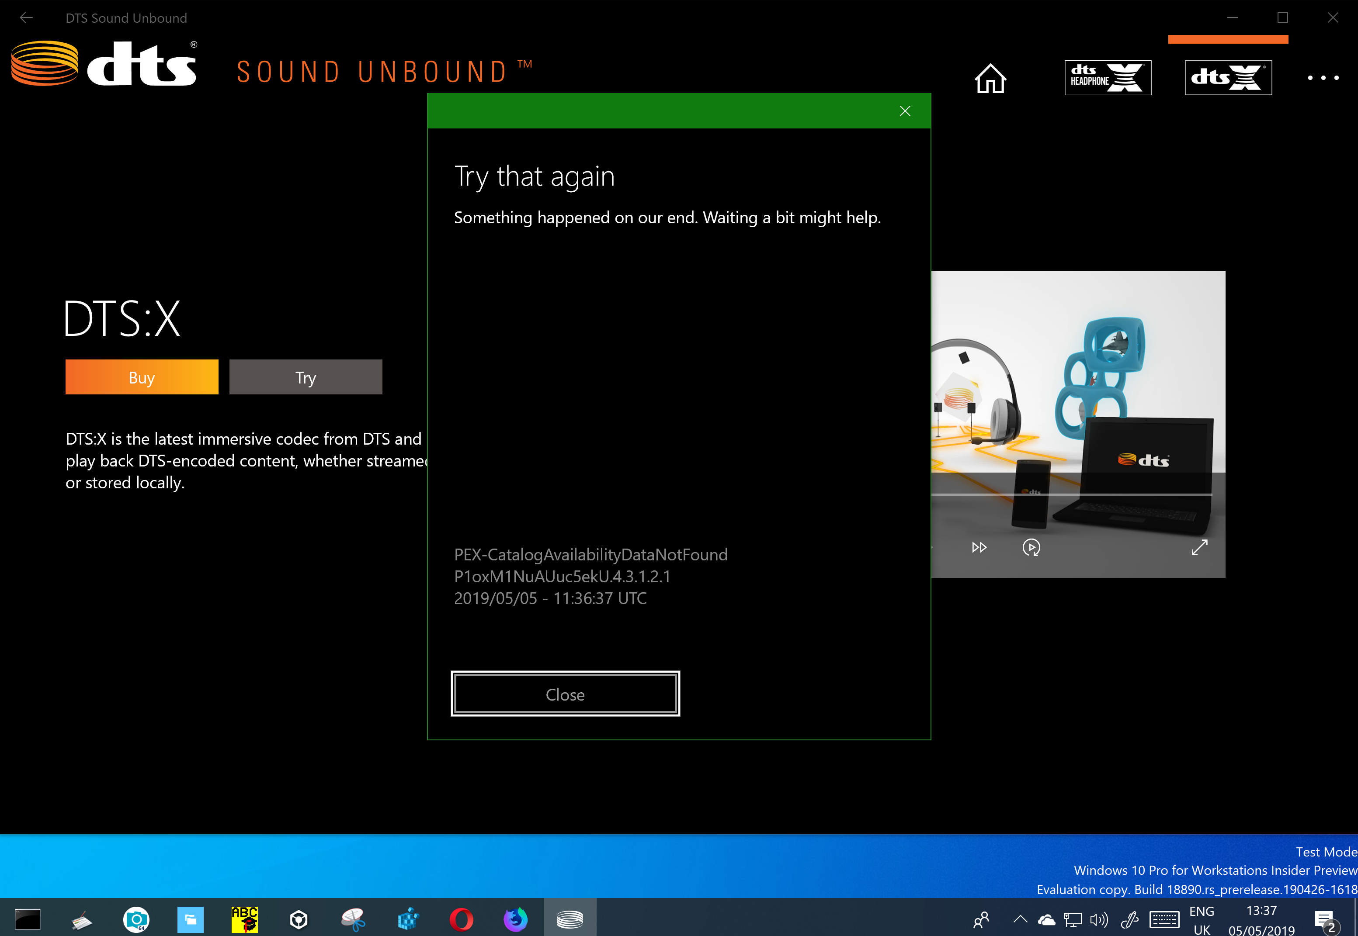This screenshot has width=1358, height=936.
Task: Click the orange Buy button
Action: [142, 377]
